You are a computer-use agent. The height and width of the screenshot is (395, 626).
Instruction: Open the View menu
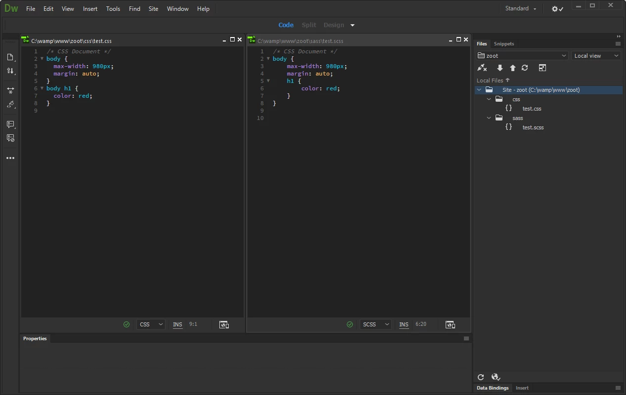click(x=68, y=9)
